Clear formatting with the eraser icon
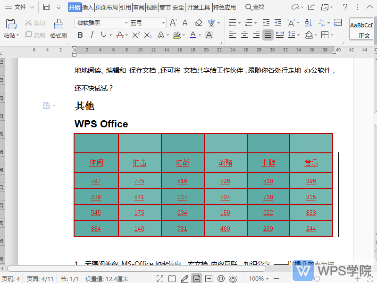377x283 pixels. point(198,23)
